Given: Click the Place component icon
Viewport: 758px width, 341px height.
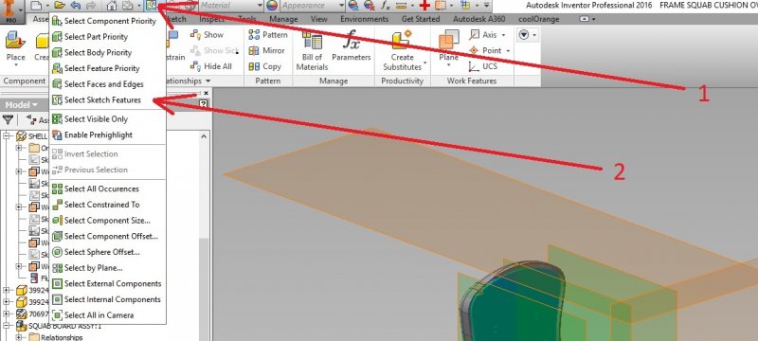Looking at the screenshot, I should pos(15,47).
